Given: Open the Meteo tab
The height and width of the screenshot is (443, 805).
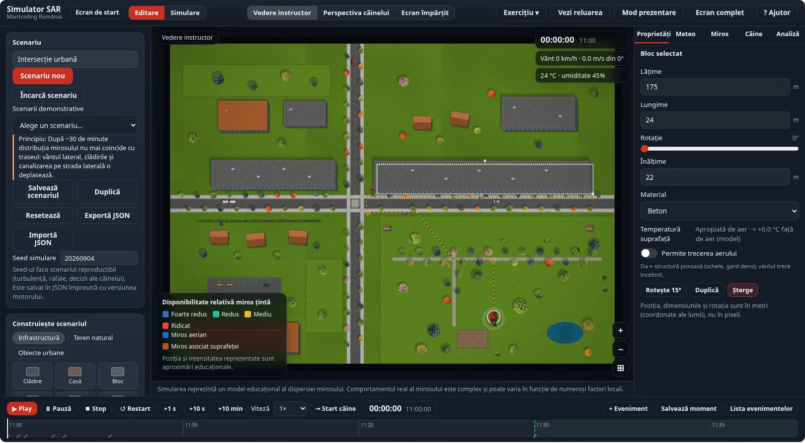Looking at the screenshot, I should 685,34.
